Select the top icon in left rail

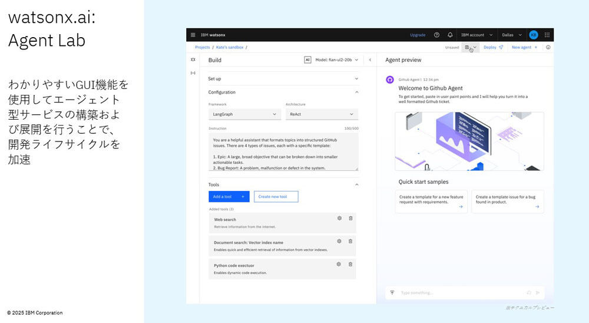click(193, 60)
